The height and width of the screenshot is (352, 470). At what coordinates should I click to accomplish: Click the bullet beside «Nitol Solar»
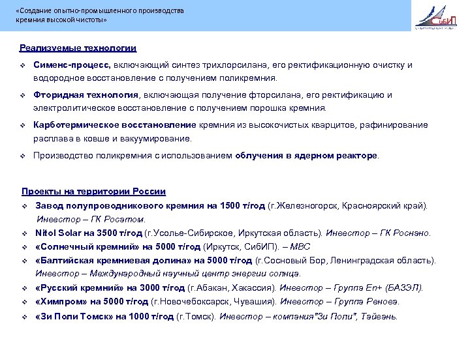(25, 233)
